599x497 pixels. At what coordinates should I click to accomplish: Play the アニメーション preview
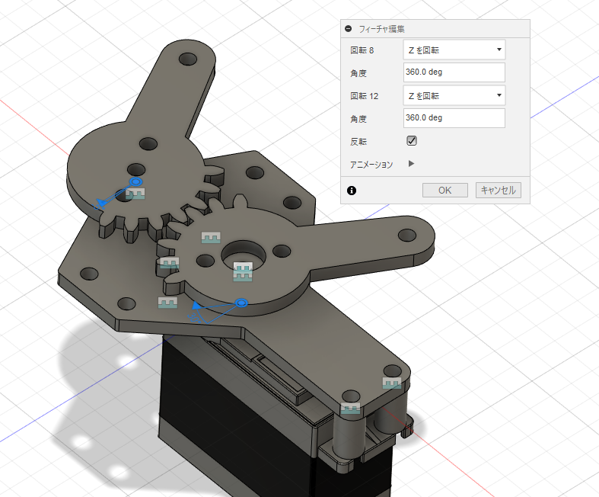tap(411, 164)
